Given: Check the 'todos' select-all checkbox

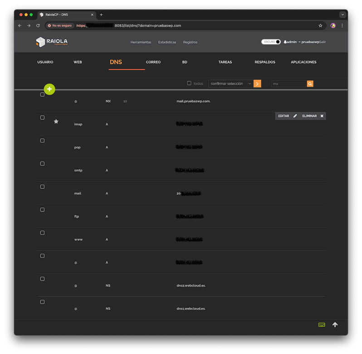Looking at the screenshot, I should tap(189, 84).
